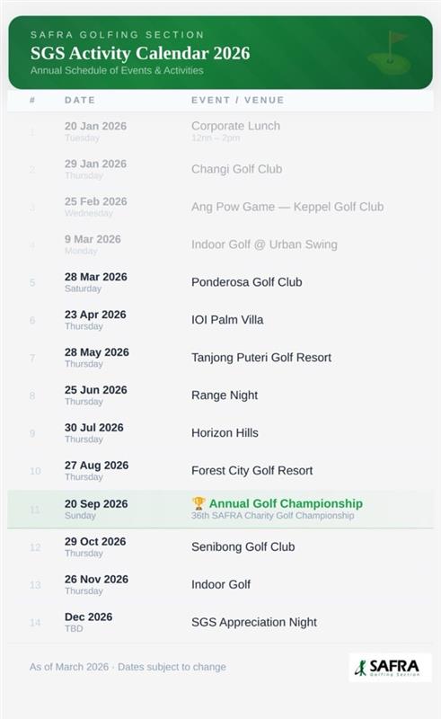Click the DATE column header

(x=80, y=100)
